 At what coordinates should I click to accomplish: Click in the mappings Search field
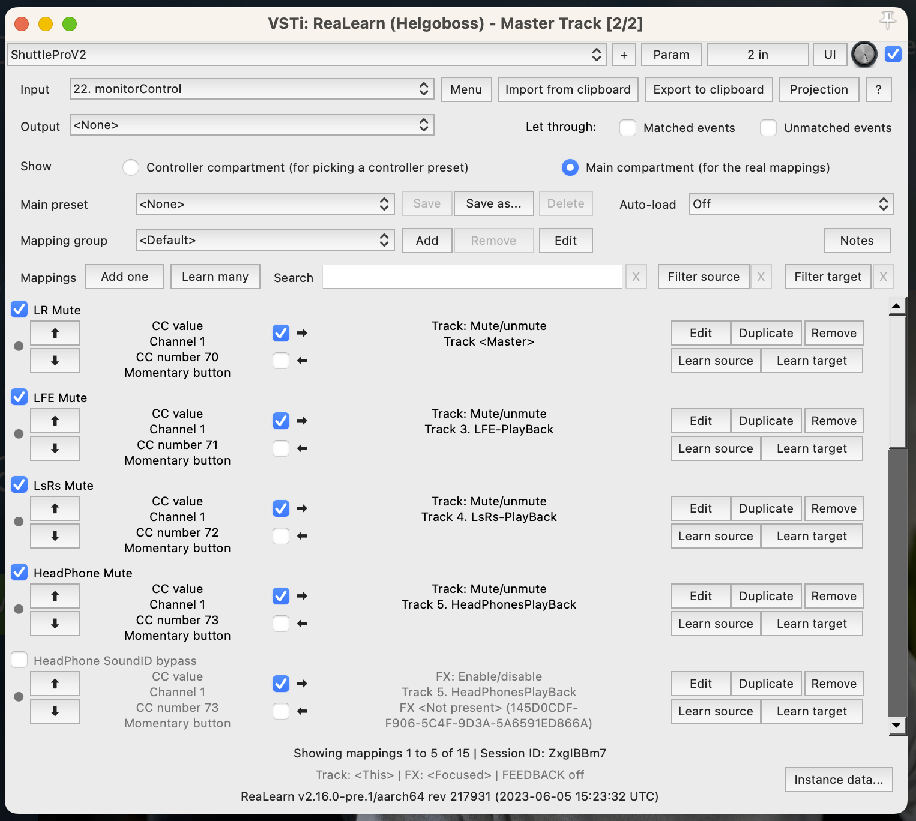pos(472,277)
